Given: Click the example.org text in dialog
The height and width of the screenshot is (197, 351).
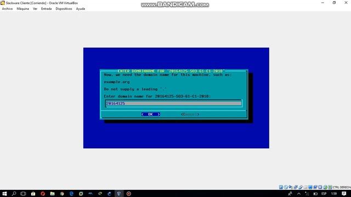Looking at the screenshot, I should coord(117,82).
